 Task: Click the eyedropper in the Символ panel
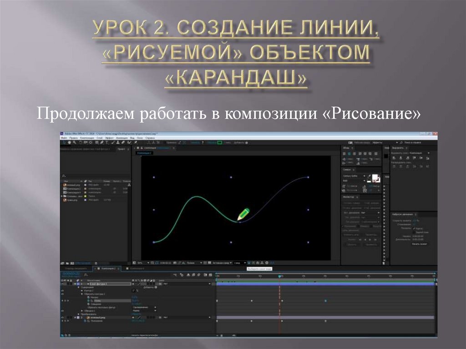[x=370, y=176]
